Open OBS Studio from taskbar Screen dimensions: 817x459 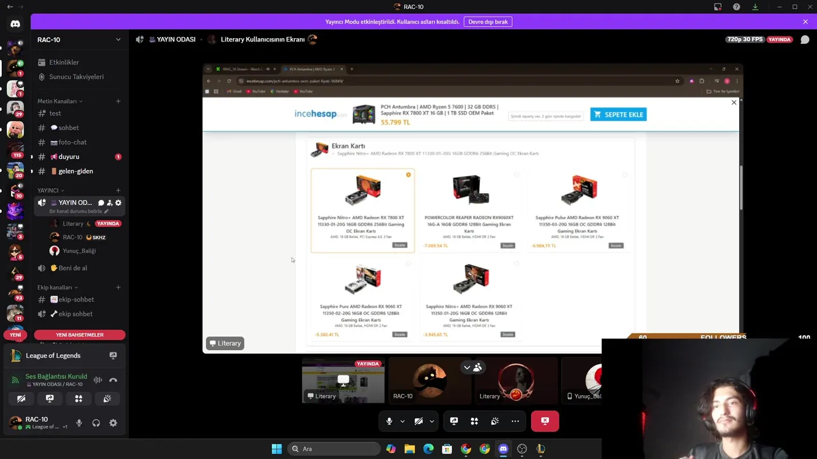pyautogui.click(x=522, y=449)
